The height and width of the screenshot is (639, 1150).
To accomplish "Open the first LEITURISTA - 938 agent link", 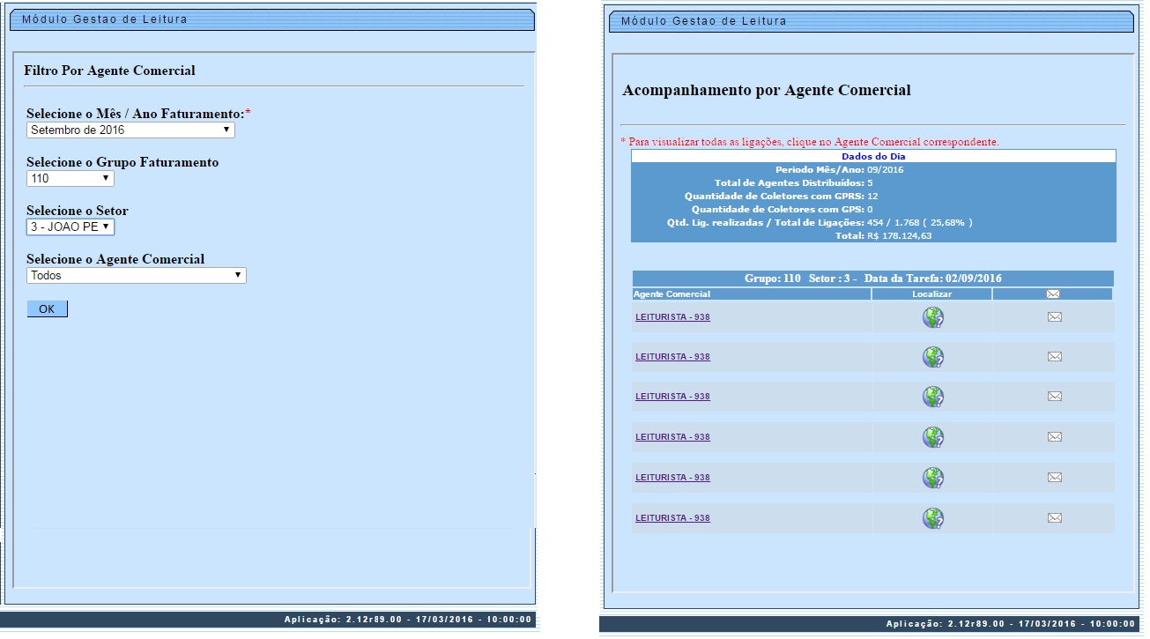I will [671, 316].
